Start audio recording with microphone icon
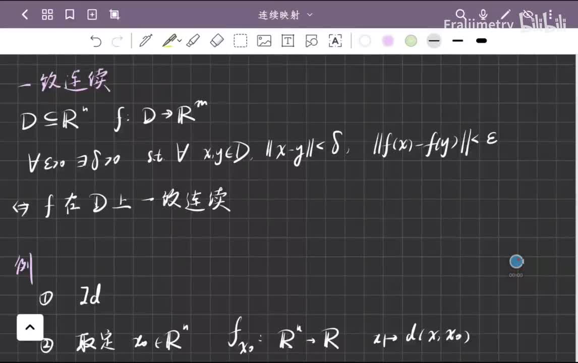Viewport: 578px width, 363px height. [483, 15]
